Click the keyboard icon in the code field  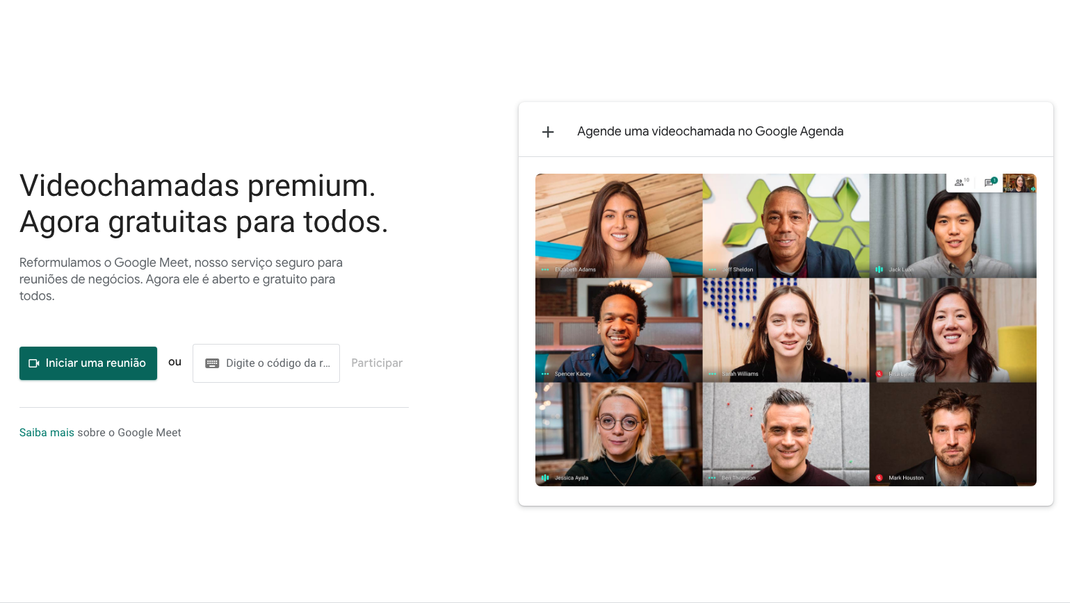click(212, 363)
